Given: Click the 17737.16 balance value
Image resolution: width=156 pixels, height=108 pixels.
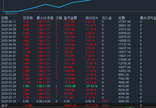Looking at the screenshot, I should pyautogui.click(x=124, y=44).
